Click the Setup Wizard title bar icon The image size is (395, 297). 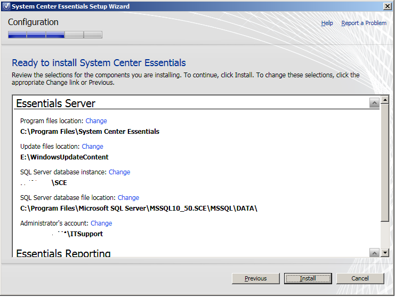(5, 6)
